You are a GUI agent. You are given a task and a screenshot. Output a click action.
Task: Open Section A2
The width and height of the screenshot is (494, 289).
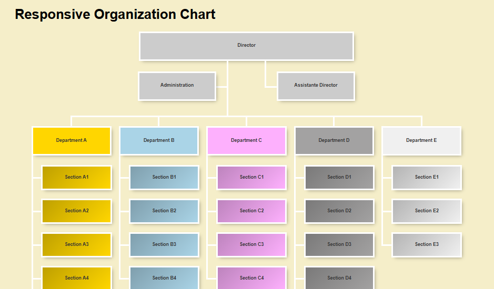tap(77, 211)
